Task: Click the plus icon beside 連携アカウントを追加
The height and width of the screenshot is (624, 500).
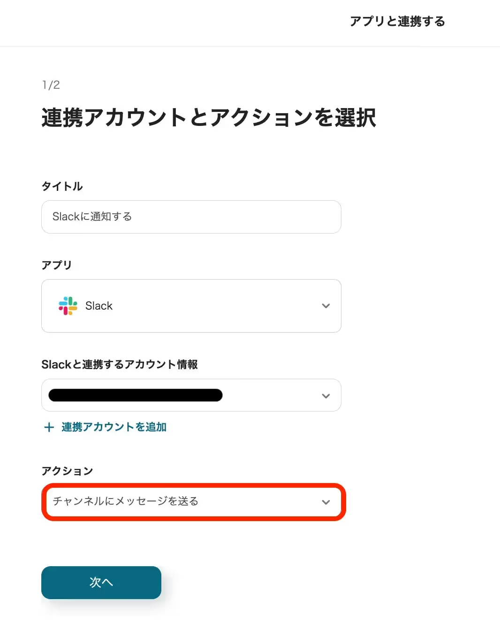Action: (49, 427)
